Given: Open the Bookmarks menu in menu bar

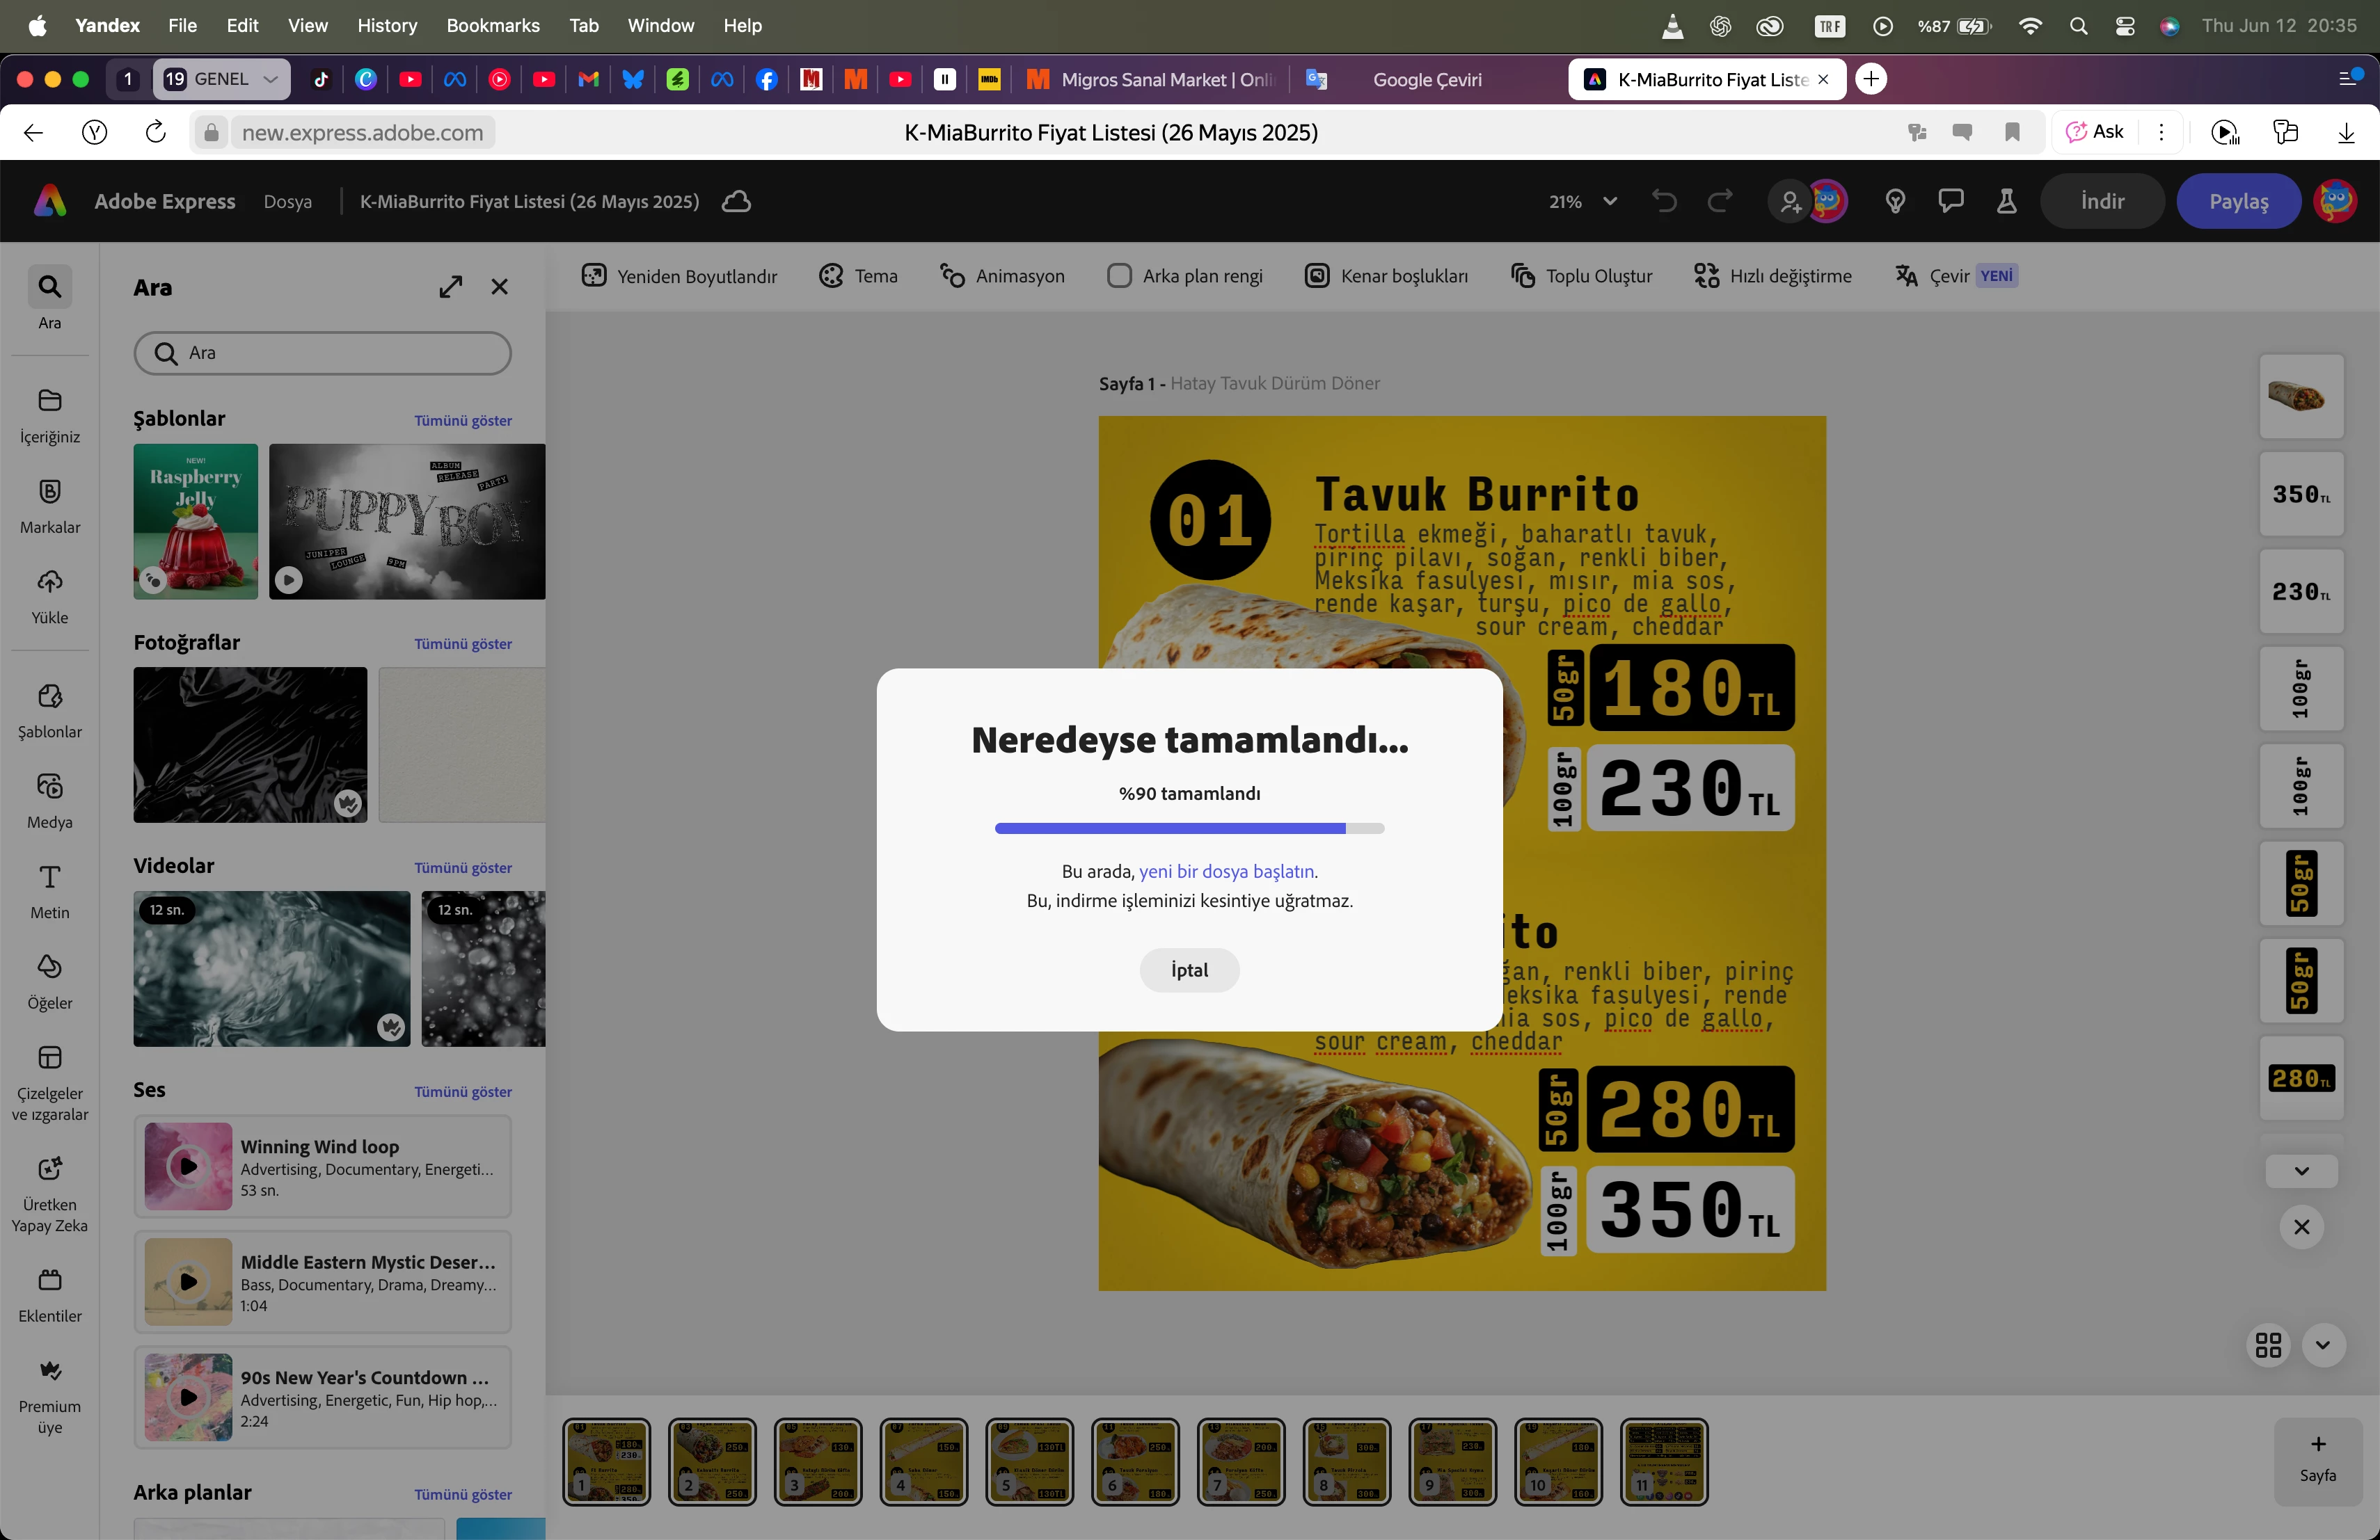Looking at the screenshot, I should click(492, 25).
